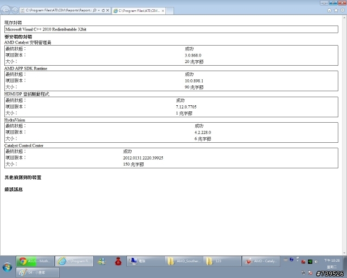The image size is (347, 278).
Task: Click the blue globe tray icon
Action: point(292,259)
